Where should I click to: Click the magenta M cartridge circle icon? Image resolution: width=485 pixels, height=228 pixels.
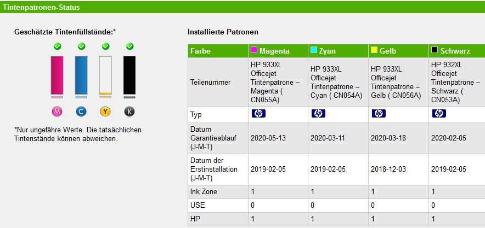[57, 112]
